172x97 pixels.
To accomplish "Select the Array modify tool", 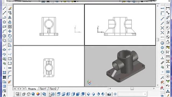I will point(10,27).
